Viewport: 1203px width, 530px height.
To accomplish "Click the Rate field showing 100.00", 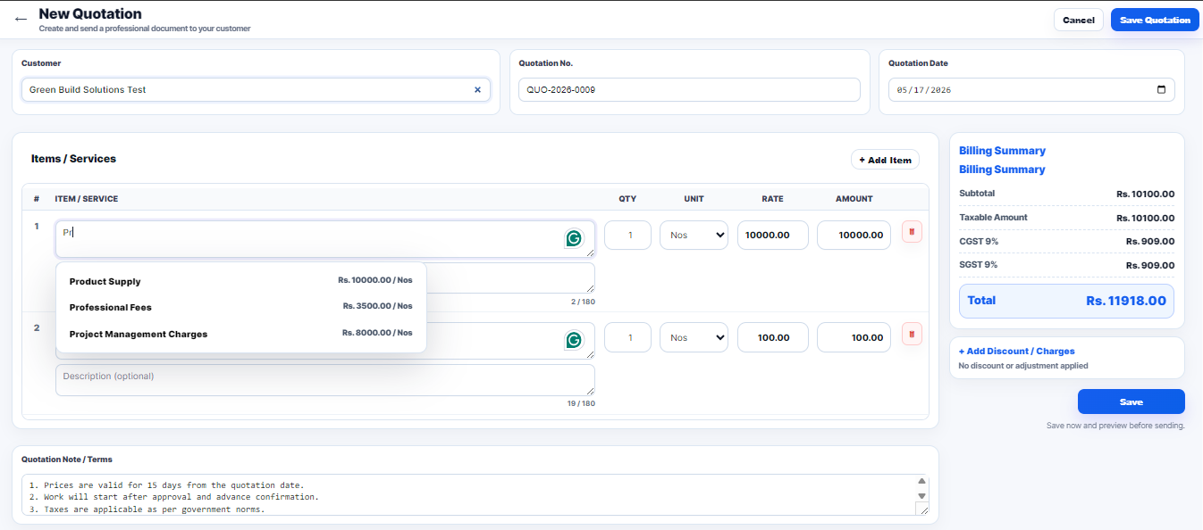I will [773, 337].
